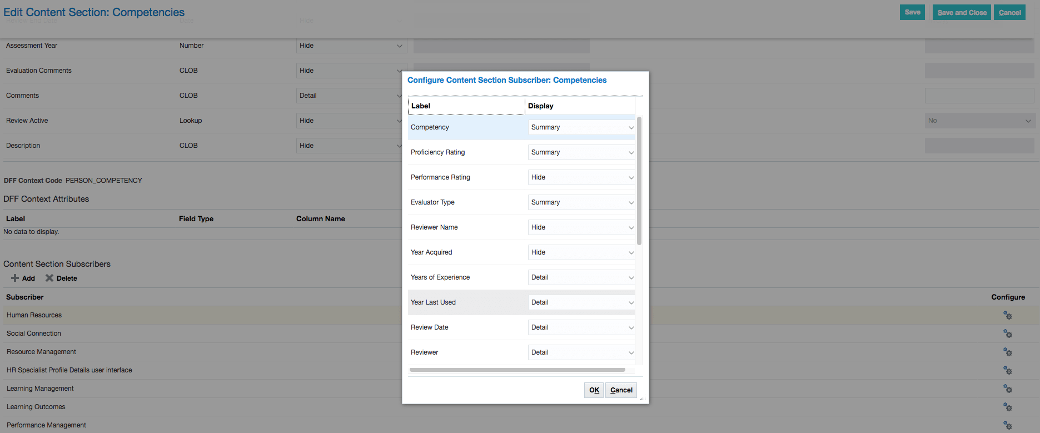
Task: Open Comments row Detail dropdown
Action: click(349, 96)
